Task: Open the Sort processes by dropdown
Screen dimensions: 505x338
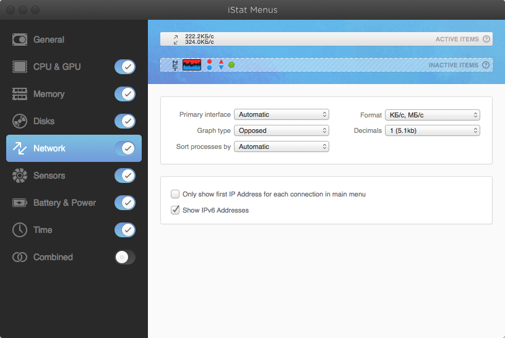Action: coord(281,146)
